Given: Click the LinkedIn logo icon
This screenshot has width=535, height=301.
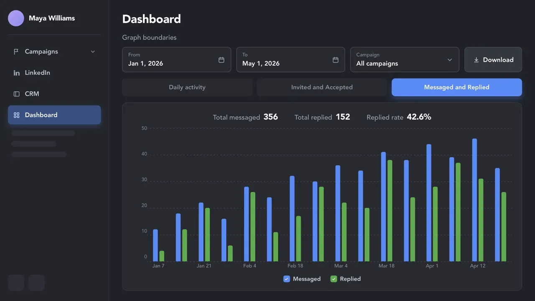Looking at the screenshot, I should coord(16,73).
